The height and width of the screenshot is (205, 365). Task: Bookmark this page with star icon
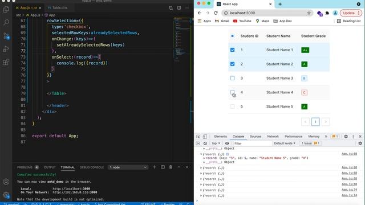tap(309, 13)
